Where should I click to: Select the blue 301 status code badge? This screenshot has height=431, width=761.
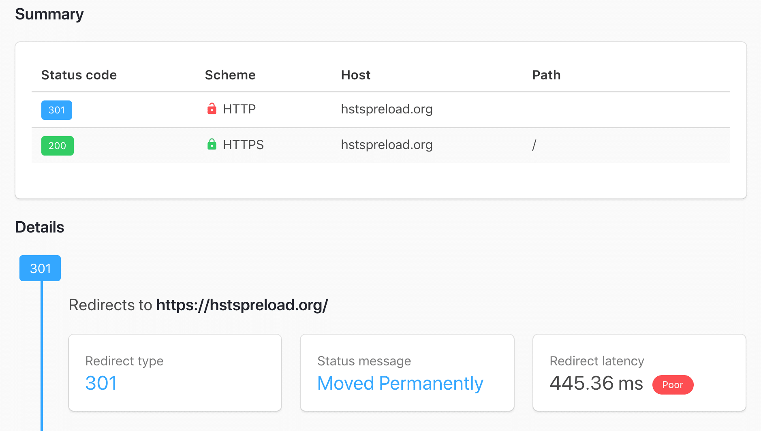[x=56, y=110]
